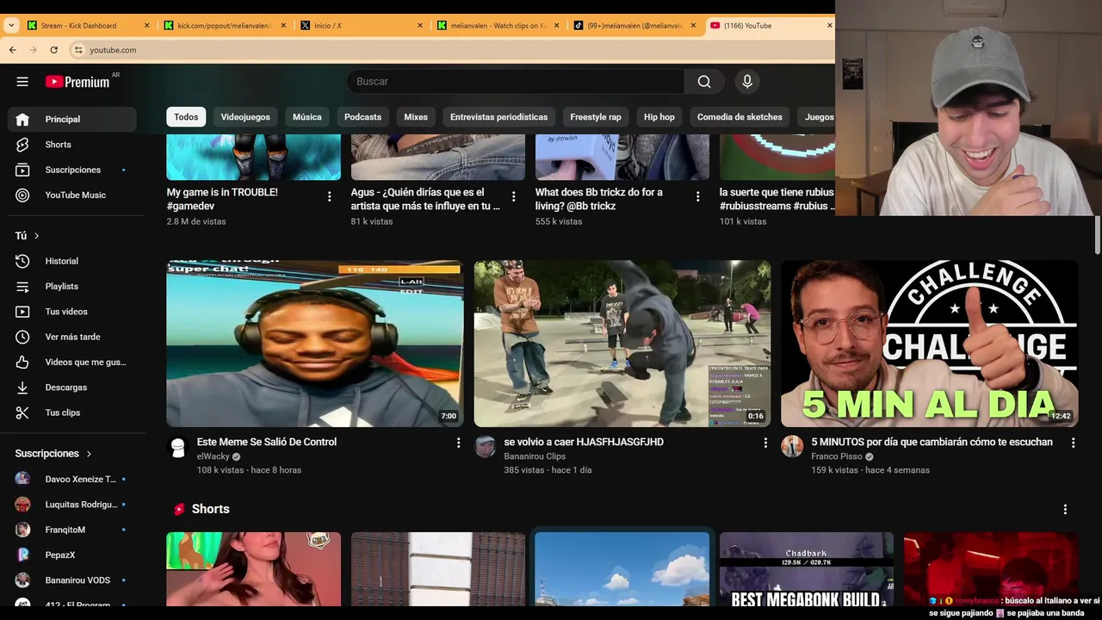This screenshot has height=620, width=1102.
Task: Play 5 MIN AL DIA thumbnail
Action: [x=930, y=344]
